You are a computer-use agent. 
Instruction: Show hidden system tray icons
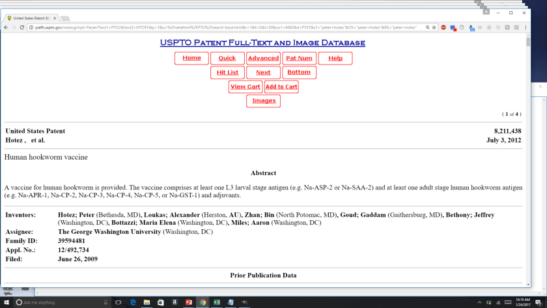tap(479, 302)
